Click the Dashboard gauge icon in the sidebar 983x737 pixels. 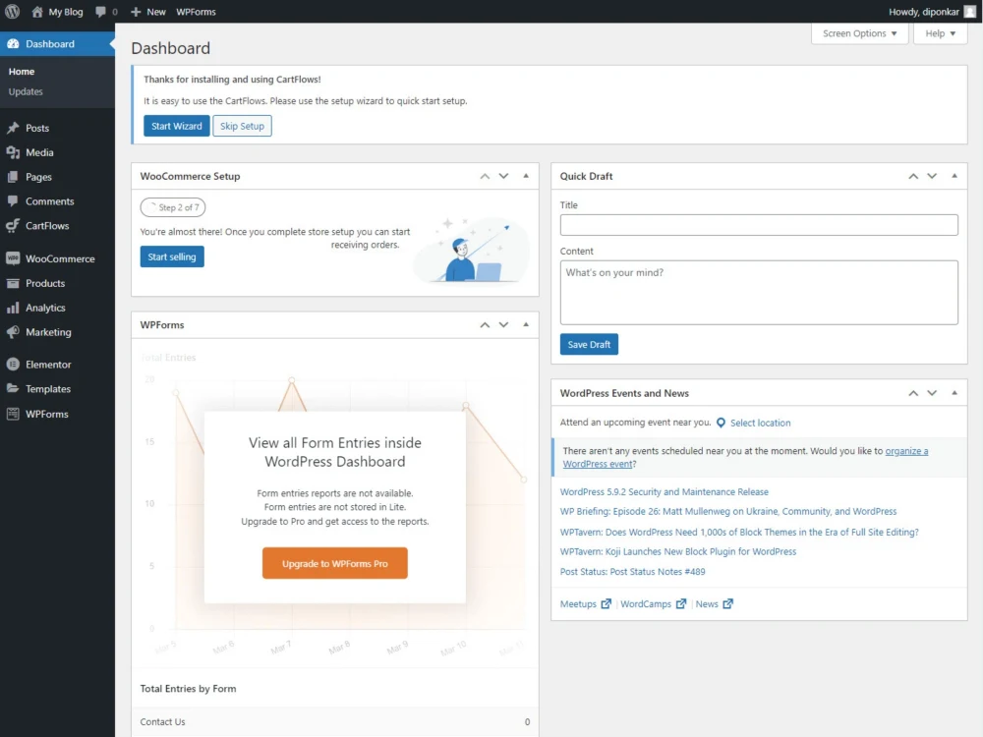click(13, 43)
